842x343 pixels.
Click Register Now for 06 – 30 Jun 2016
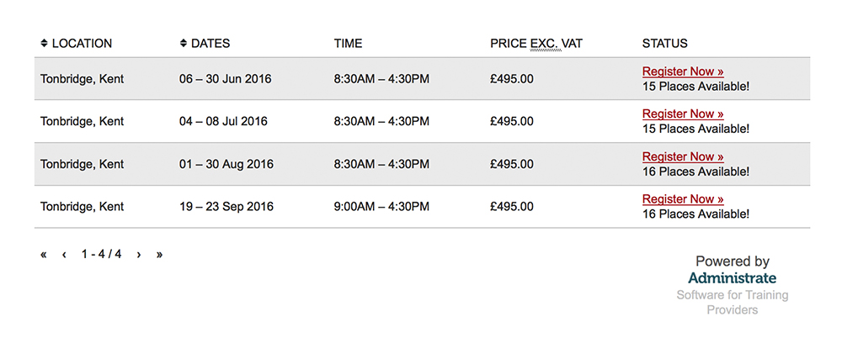pos(683,71)
